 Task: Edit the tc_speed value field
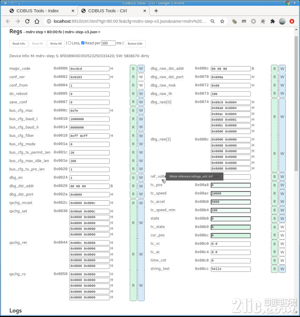231,193
